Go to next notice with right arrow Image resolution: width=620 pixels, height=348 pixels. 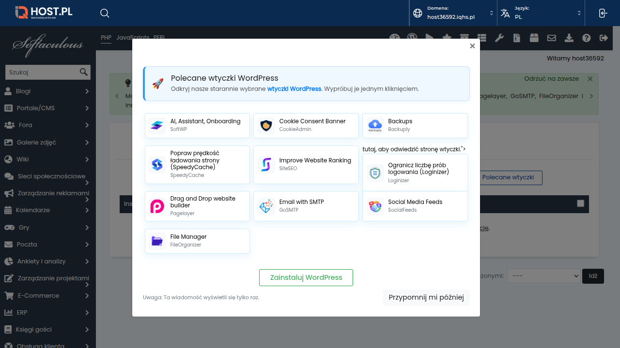(591, 96)
